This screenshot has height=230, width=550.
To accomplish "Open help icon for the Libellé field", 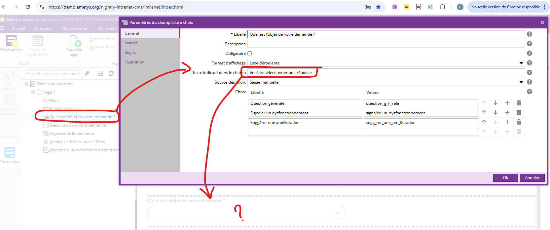I will tap(529, 34).
